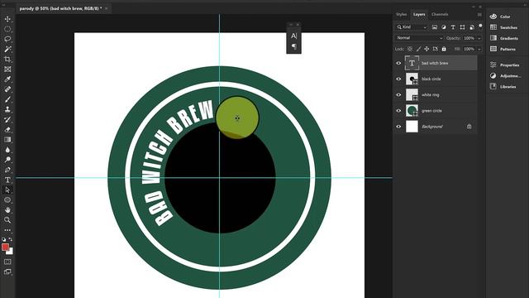Select the Magic Wand tool
The width and height of the screenshot is (529, 298).
pos(7,50)
